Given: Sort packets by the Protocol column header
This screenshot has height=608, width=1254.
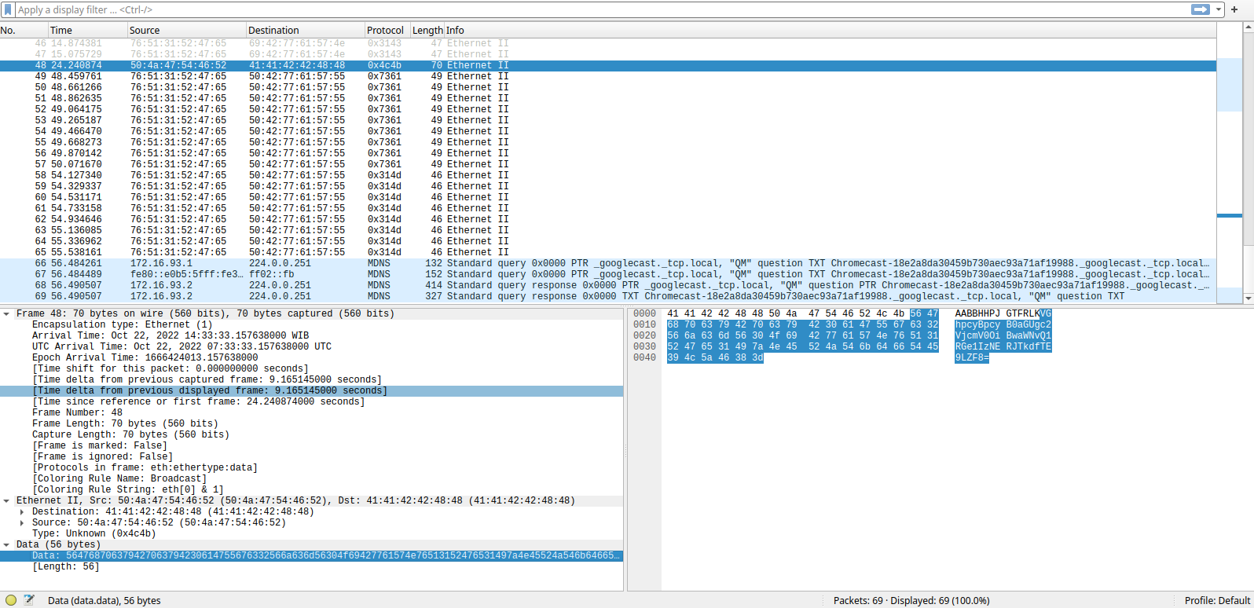Looking at the screenshot, I should (x=385, y=31).
